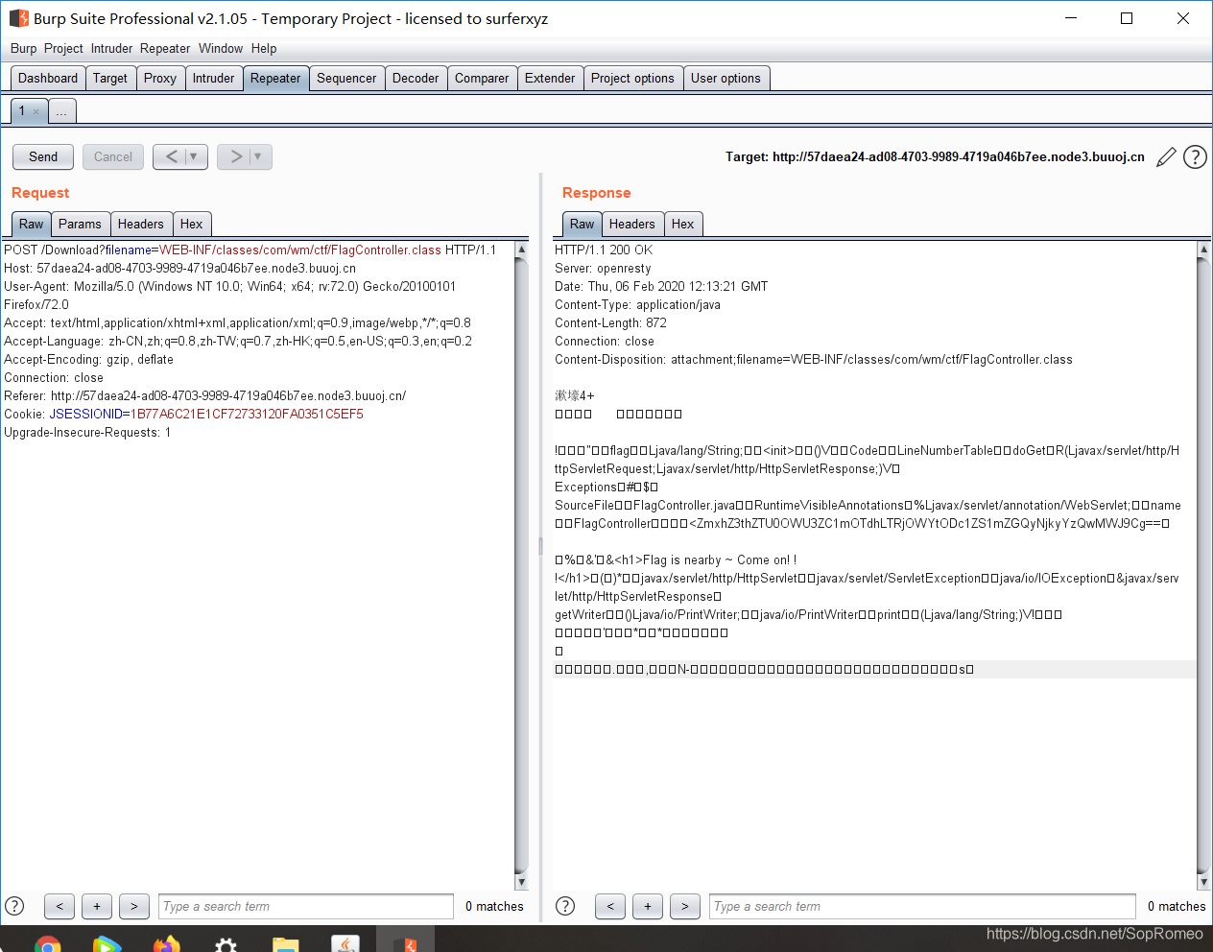Close Repeater sub-tab 1
Viewport: 1213px width, 952px height.
(x=36, y=112)
